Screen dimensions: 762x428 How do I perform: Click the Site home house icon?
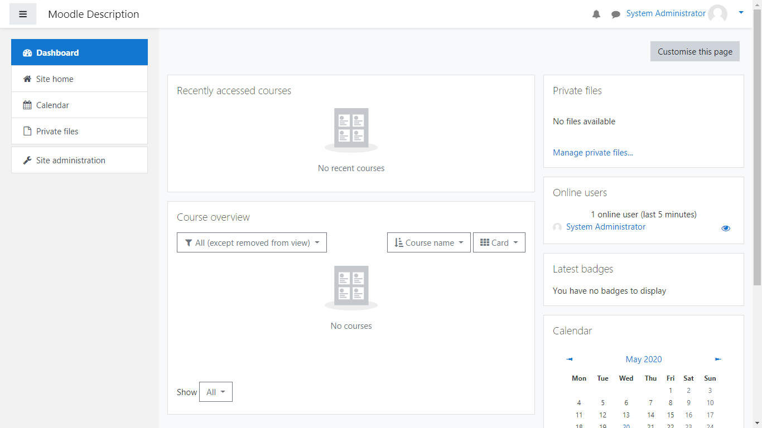27,79
